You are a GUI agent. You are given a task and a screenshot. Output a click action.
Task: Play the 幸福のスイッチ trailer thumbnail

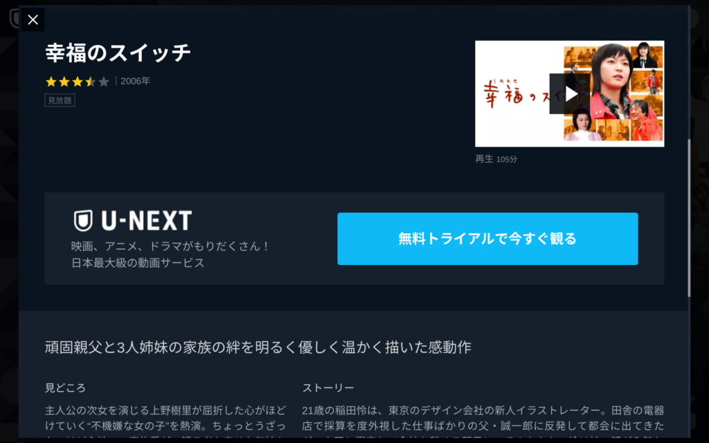[569, 93]
